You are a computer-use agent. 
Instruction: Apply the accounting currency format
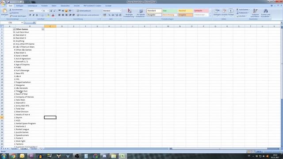coord(105,15)
